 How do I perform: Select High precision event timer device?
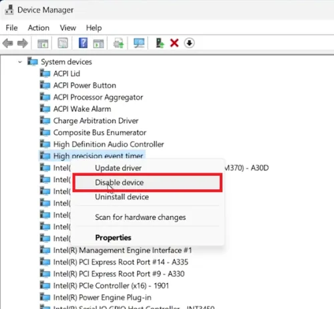(98, 156)
